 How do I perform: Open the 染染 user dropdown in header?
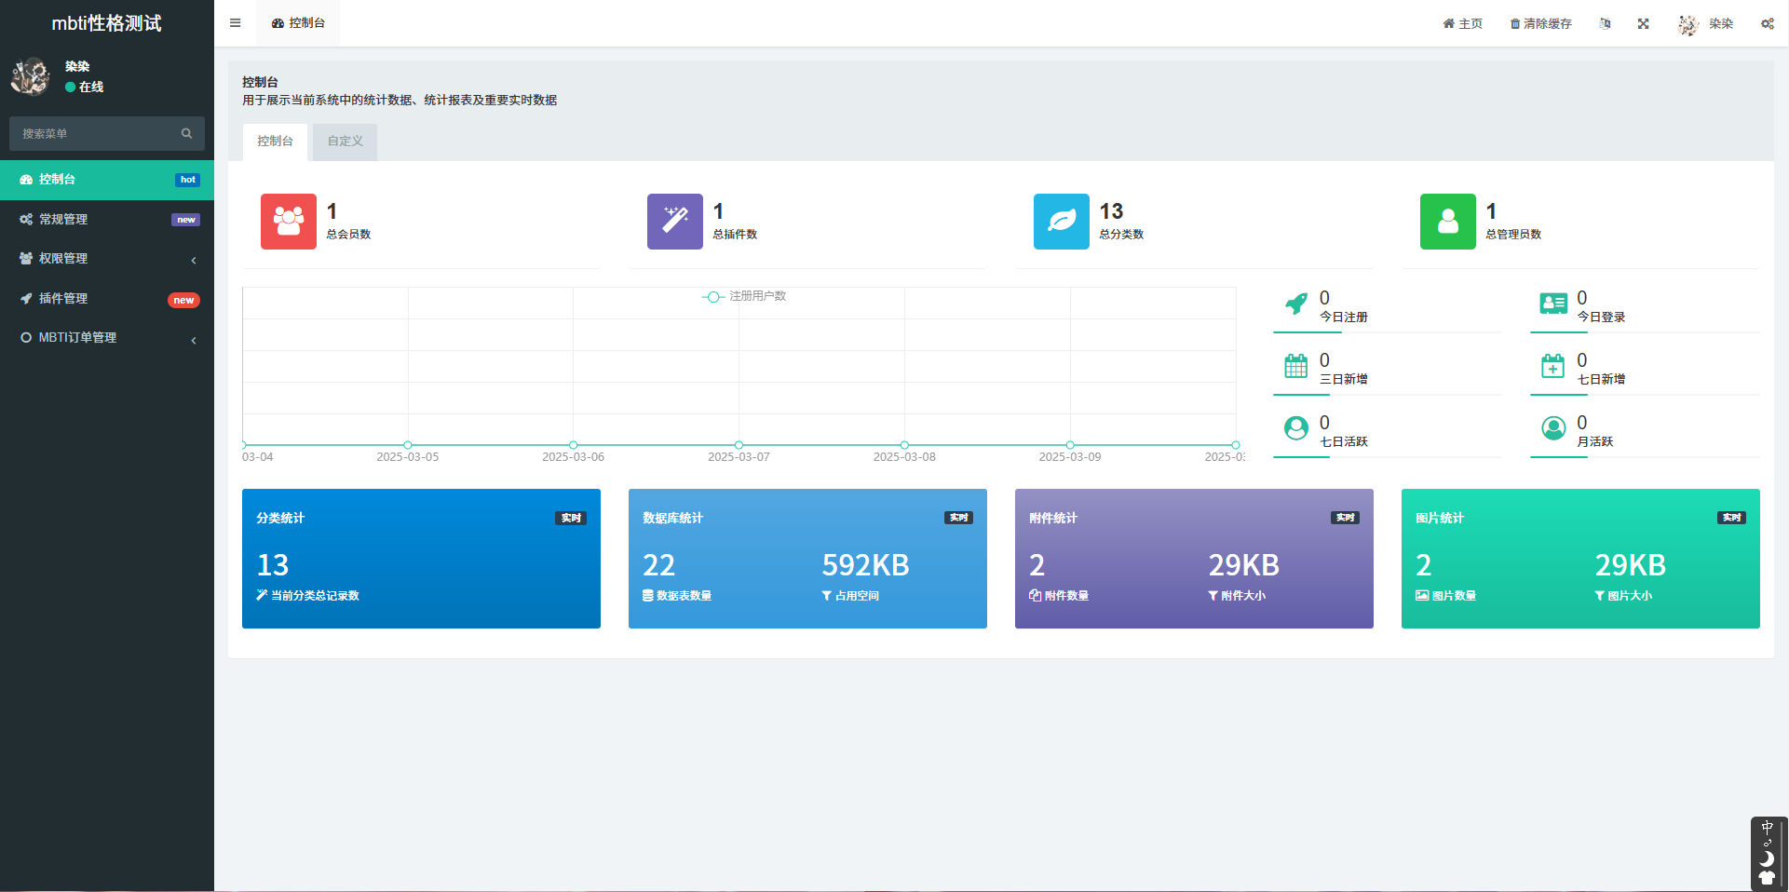point(1706,24)
